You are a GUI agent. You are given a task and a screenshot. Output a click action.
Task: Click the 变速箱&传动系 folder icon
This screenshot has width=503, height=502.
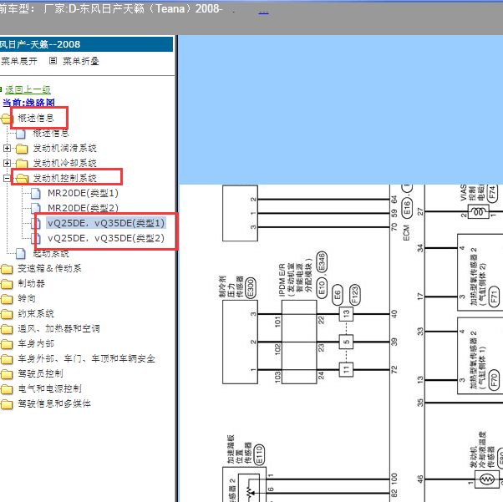[x=7, y=269]
